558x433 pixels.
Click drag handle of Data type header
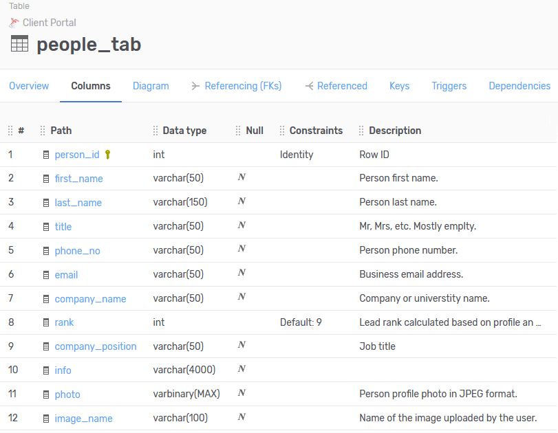pyautogui.click(x=155, y=131)
